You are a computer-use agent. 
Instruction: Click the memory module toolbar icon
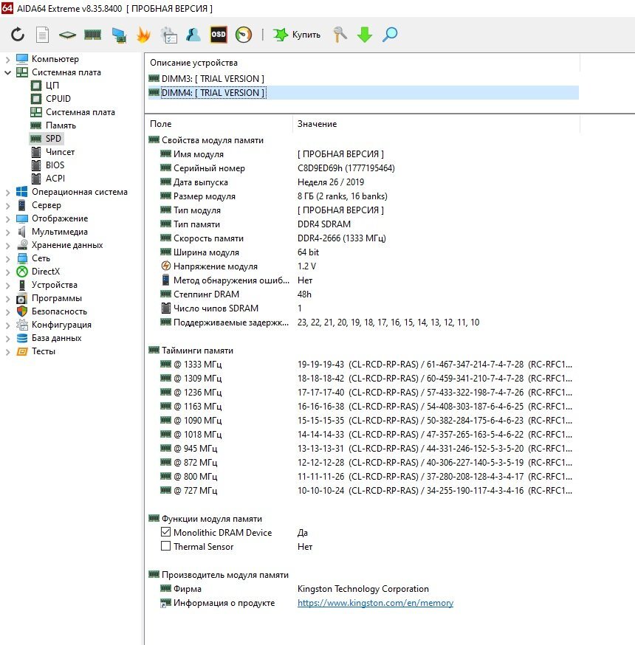click(x=92, y=35)
